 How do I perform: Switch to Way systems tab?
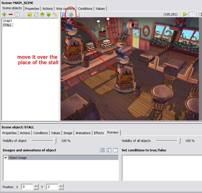pyautogui.click(x=65, y=9)
